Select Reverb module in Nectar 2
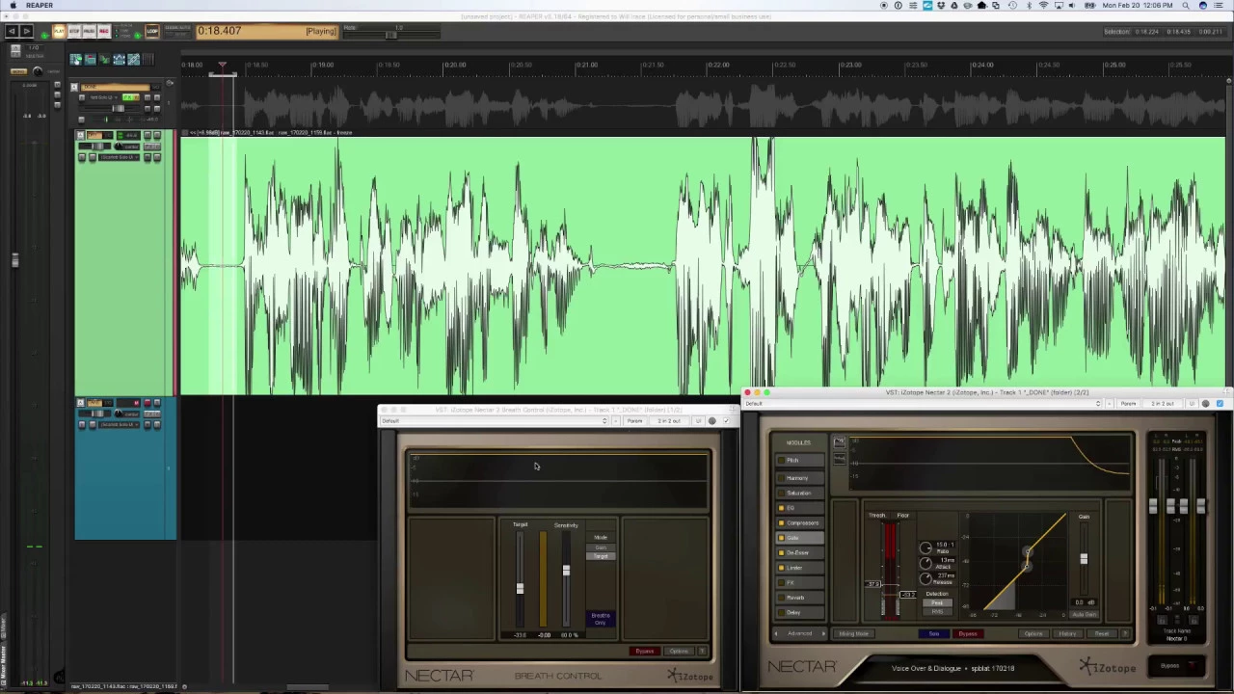Screen dimensions: 1234x694 [799, 598]
